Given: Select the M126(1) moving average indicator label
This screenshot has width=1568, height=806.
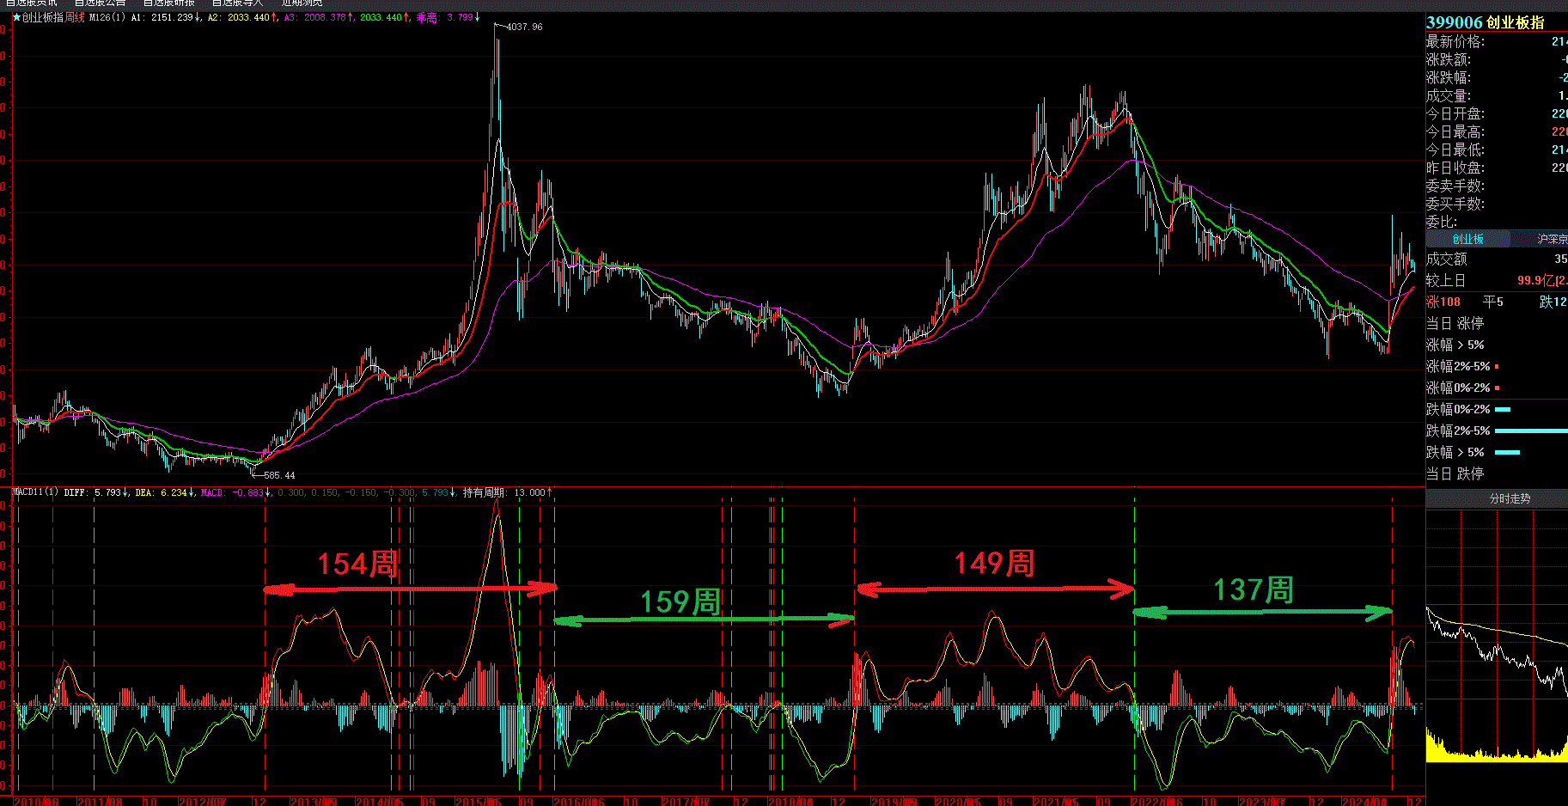Looking at the screenshot, I should tap(107, 17).
